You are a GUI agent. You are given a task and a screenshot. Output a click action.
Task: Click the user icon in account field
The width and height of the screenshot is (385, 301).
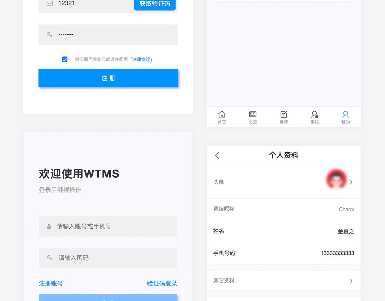[x=49, y=226]
